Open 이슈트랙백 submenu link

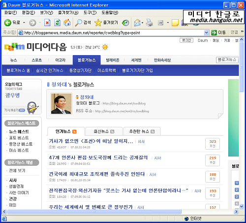click(x=107, y=70)
